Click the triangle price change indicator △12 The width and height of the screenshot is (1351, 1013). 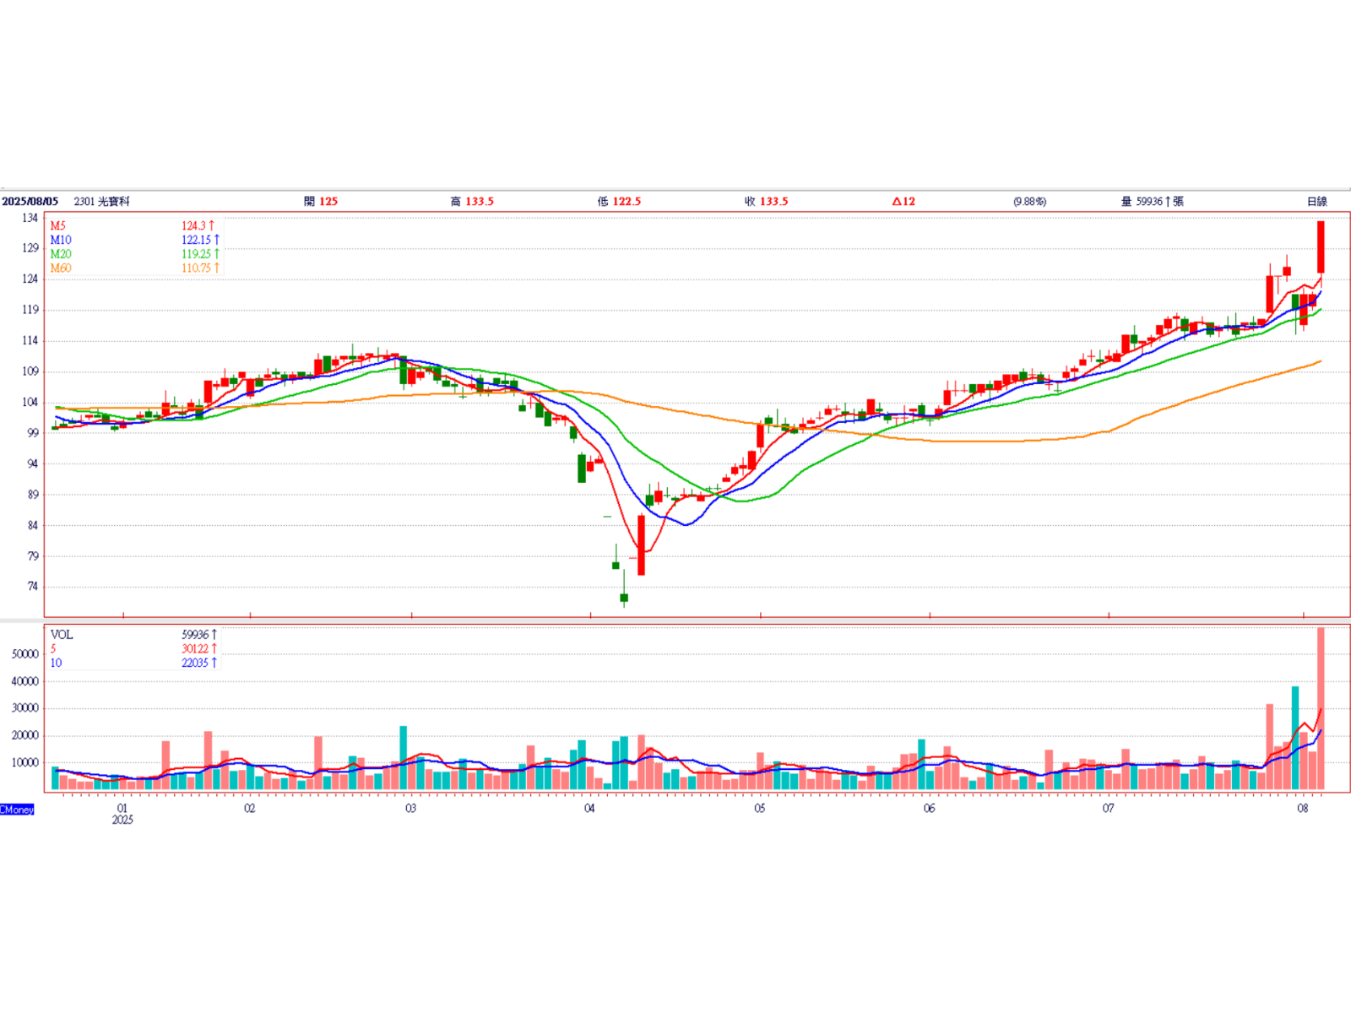(x=903, y=202)
